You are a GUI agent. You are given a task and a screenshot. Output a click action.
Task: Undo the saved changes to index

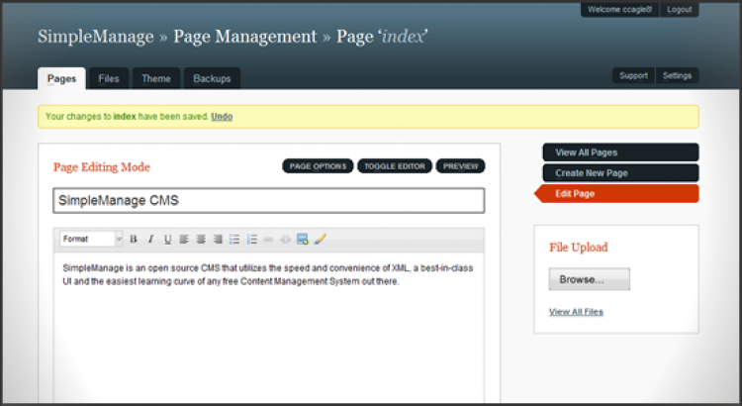(222, 117)
